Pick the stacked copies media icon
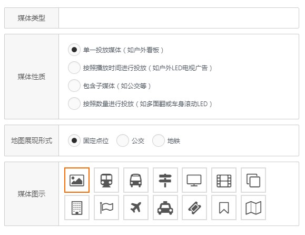The image size is (305, 235). pos(253,180)
